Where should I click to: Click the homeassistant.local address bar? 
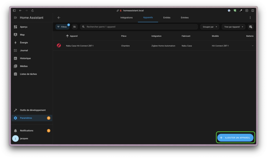(133, 11)
